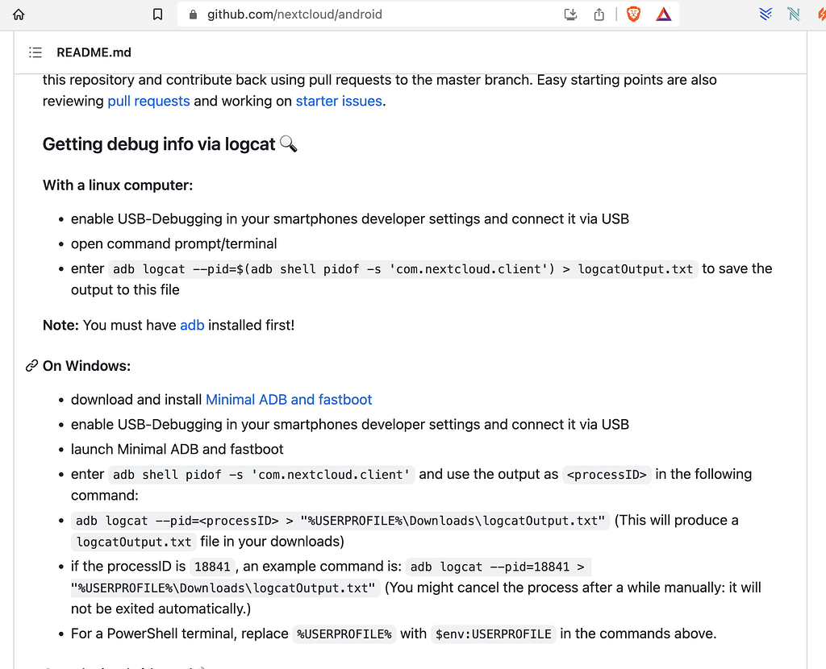Open the pull requests link
826x669 pixels.
pyautogui.click(x=148, y=101)
